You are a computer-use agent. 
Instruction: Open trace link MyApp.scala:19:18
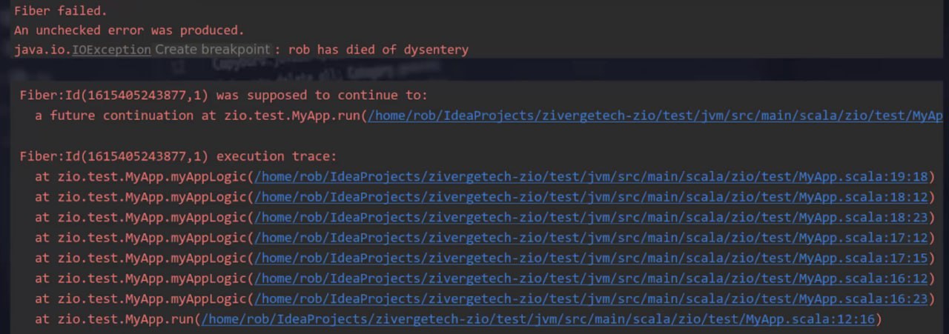click(x=591, y=177)
